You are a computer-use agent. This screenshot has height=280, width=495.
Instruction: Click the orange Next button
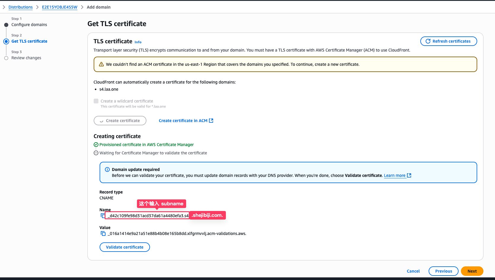coord(472,271)
